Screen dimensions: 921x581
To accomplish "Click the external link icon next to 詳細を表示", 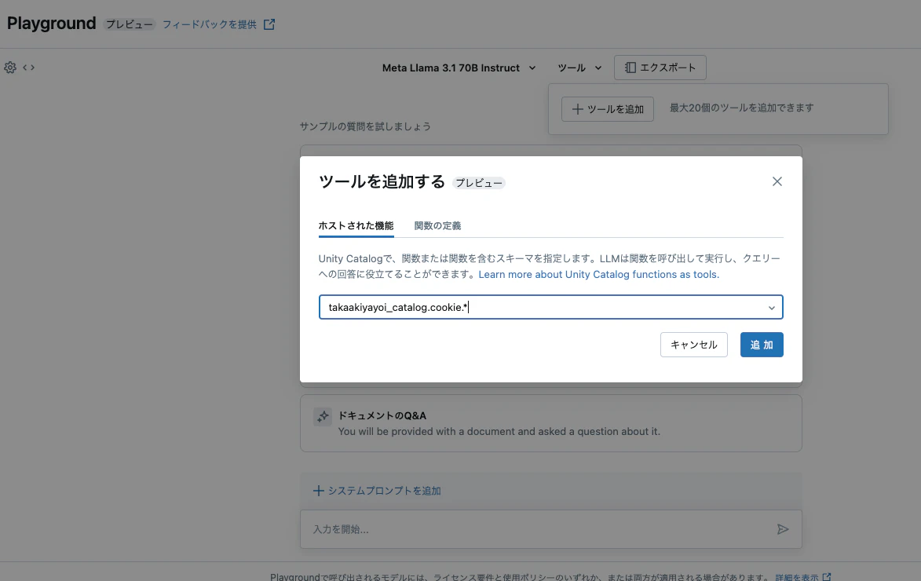I will (x=827, y=576).
